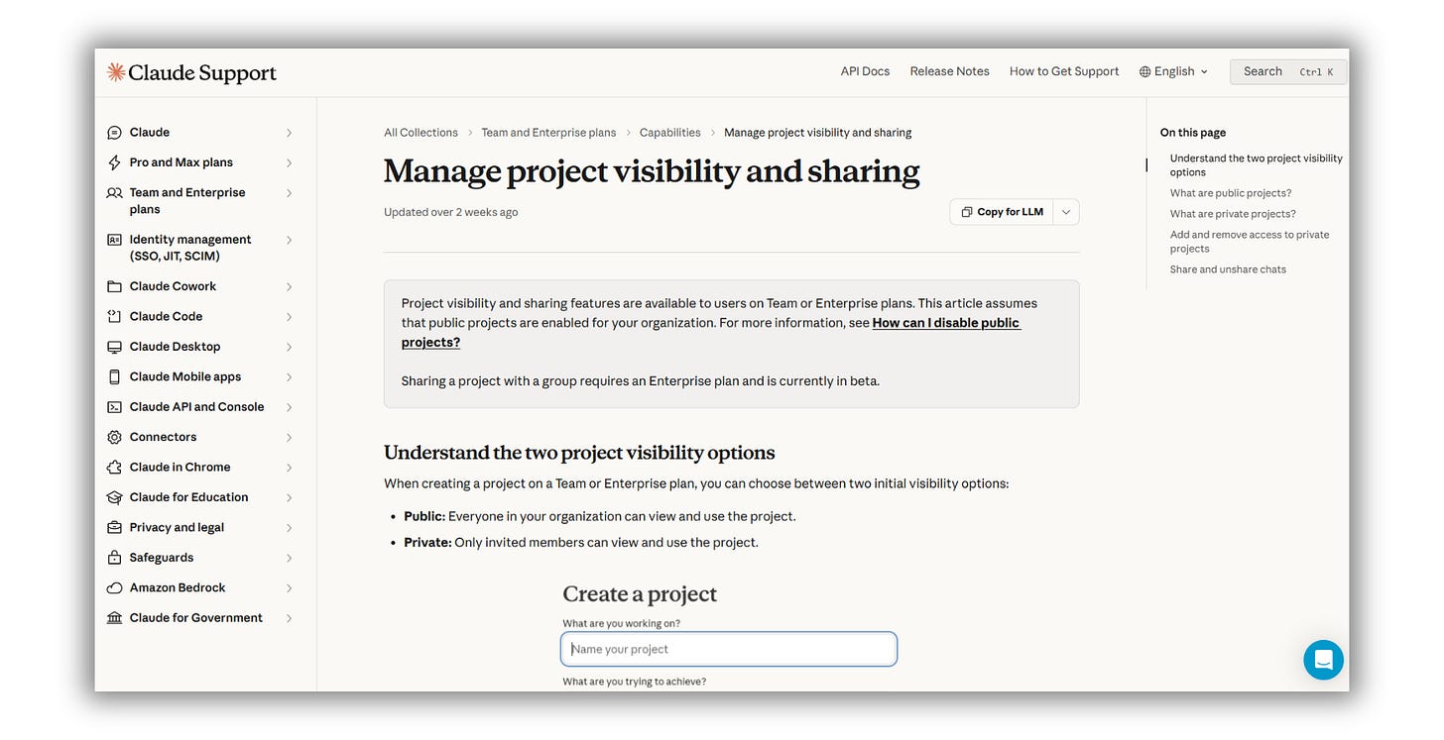
Task: Jump to 'What are public projects?' section
Action: pos(1231,193)
